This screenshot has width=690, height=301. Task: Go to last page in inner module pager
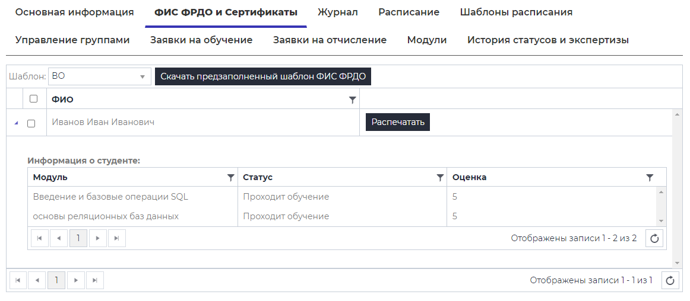click(x=116, y=238)
